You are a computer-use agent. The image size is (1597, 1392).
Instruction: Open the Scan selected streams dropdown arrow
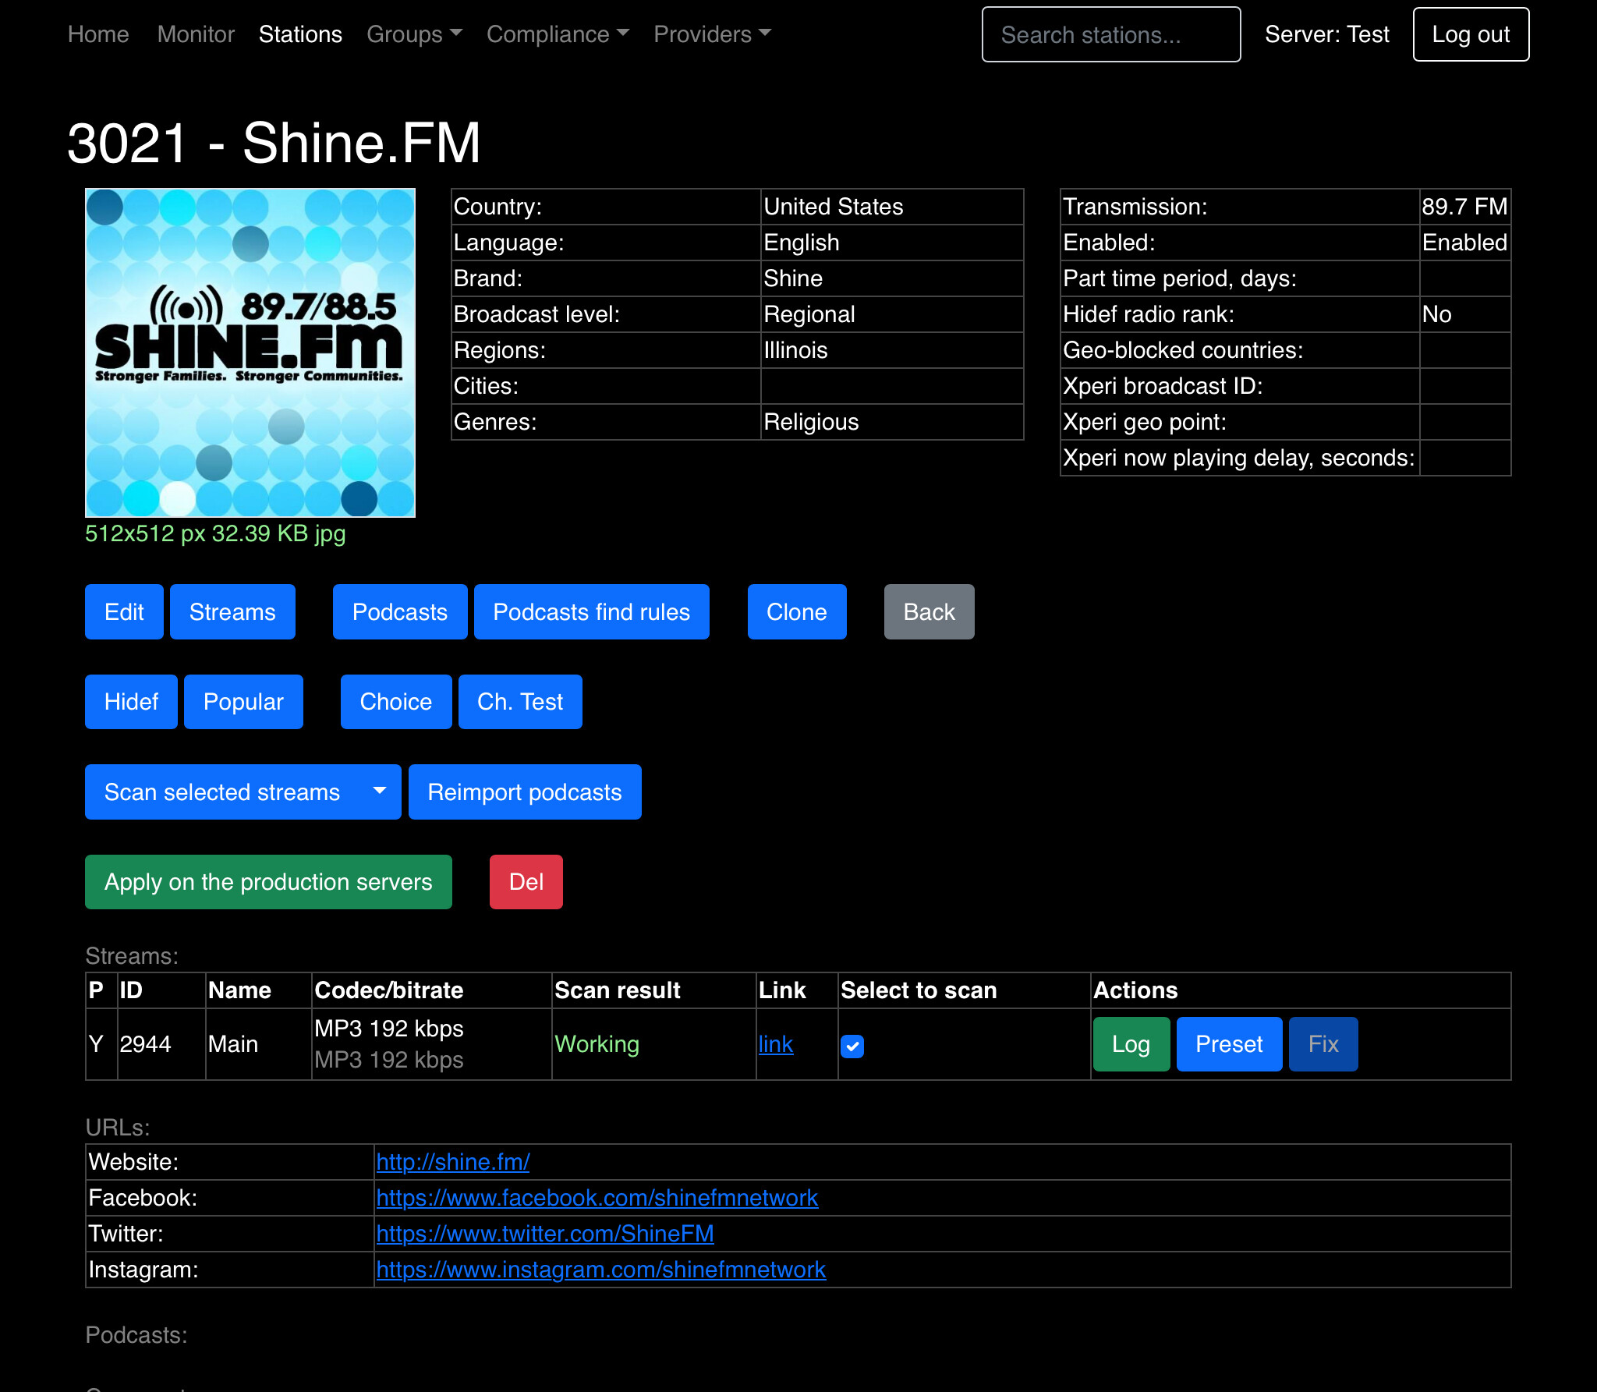pyautogui.click(x=380, y=792)
